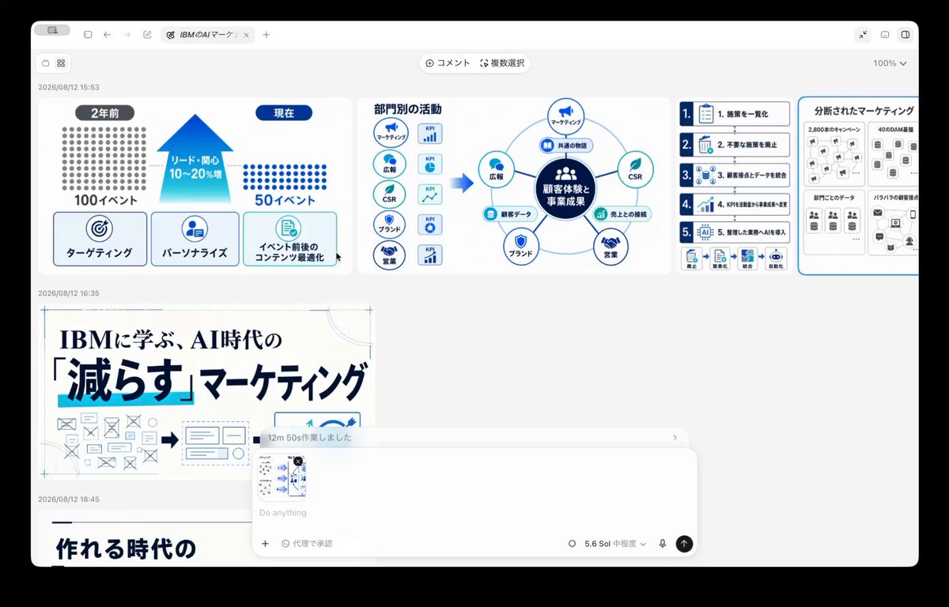Click the microphone voice input icon

click(663, 544)
